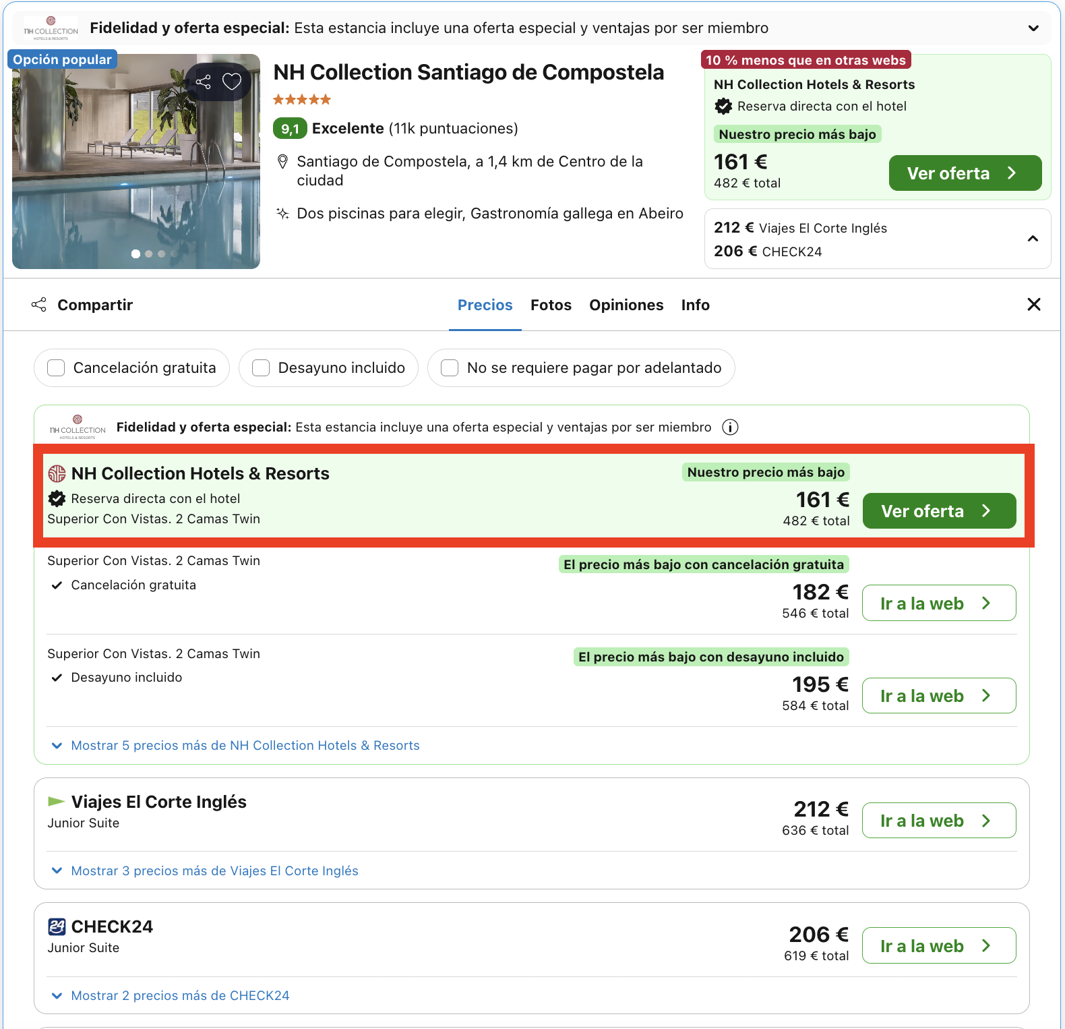Image resolution: width=1065 pixels, height=1029 pixels.
Task: Click the 206 € CHECK24 summary price
Action: click(x=768, y=252)
